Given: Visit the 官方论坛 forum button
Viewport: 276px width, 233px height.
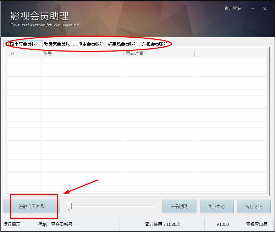Looking at the screenshot, I should 254,206.
